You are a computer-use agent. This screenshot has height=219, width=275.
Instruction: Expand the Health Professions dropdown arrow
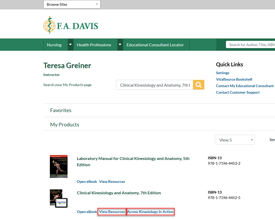(120, 44)
